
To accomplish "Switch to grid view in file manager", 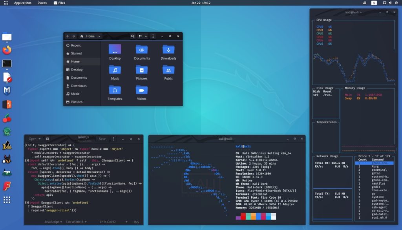I will pyautogui.click(x=140, y=36).
